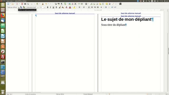Toggle Align right

[95, 7]
